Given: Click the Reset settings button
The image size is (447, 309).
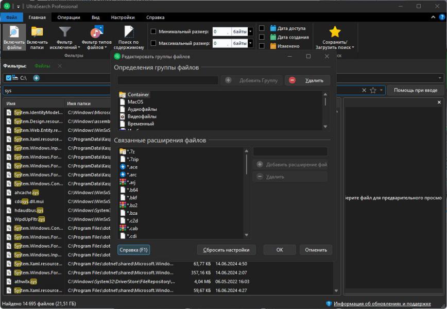Looking at the screenshot, I should click(x=227, y=250).
